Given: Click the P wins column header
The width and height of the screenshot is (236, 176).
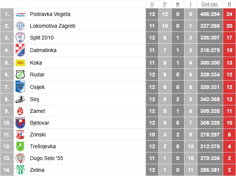Looking at the screenshot, I should 165,4.
